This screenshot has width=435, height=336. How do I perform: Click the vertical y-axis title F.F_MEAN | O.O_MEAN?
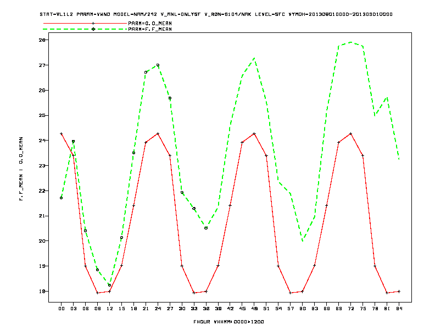(21, 169)
